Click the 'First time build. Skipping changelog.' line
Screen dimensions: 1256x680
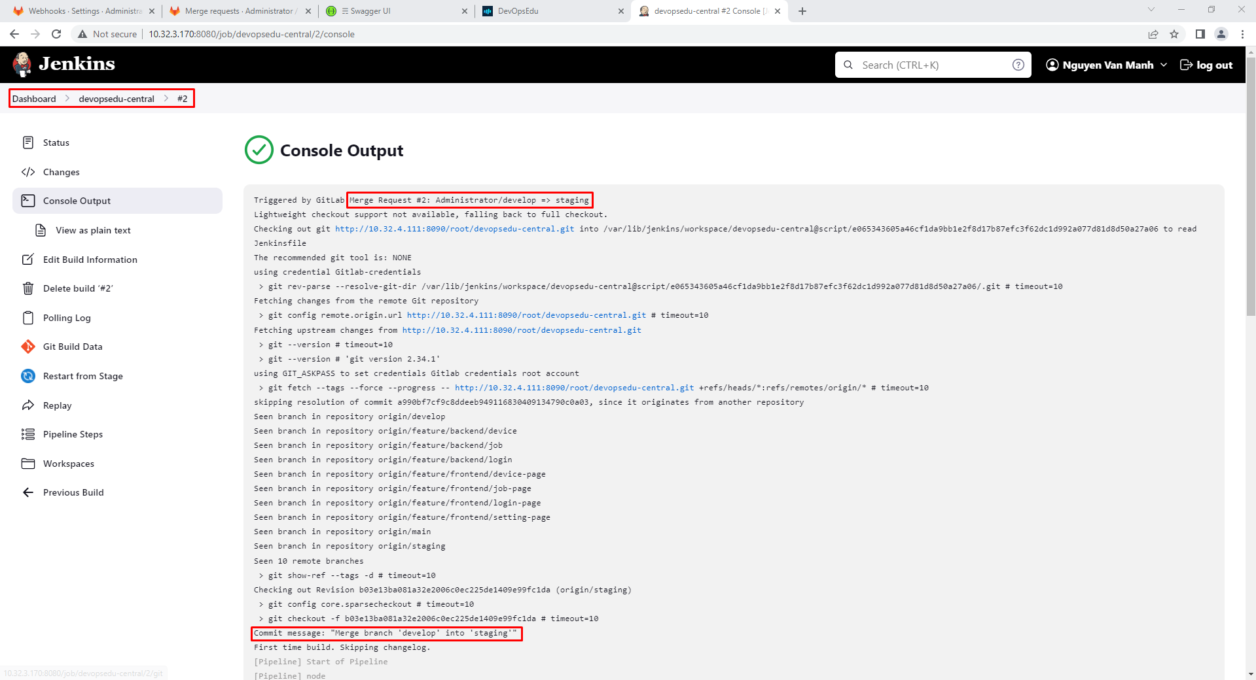(342, 647)
